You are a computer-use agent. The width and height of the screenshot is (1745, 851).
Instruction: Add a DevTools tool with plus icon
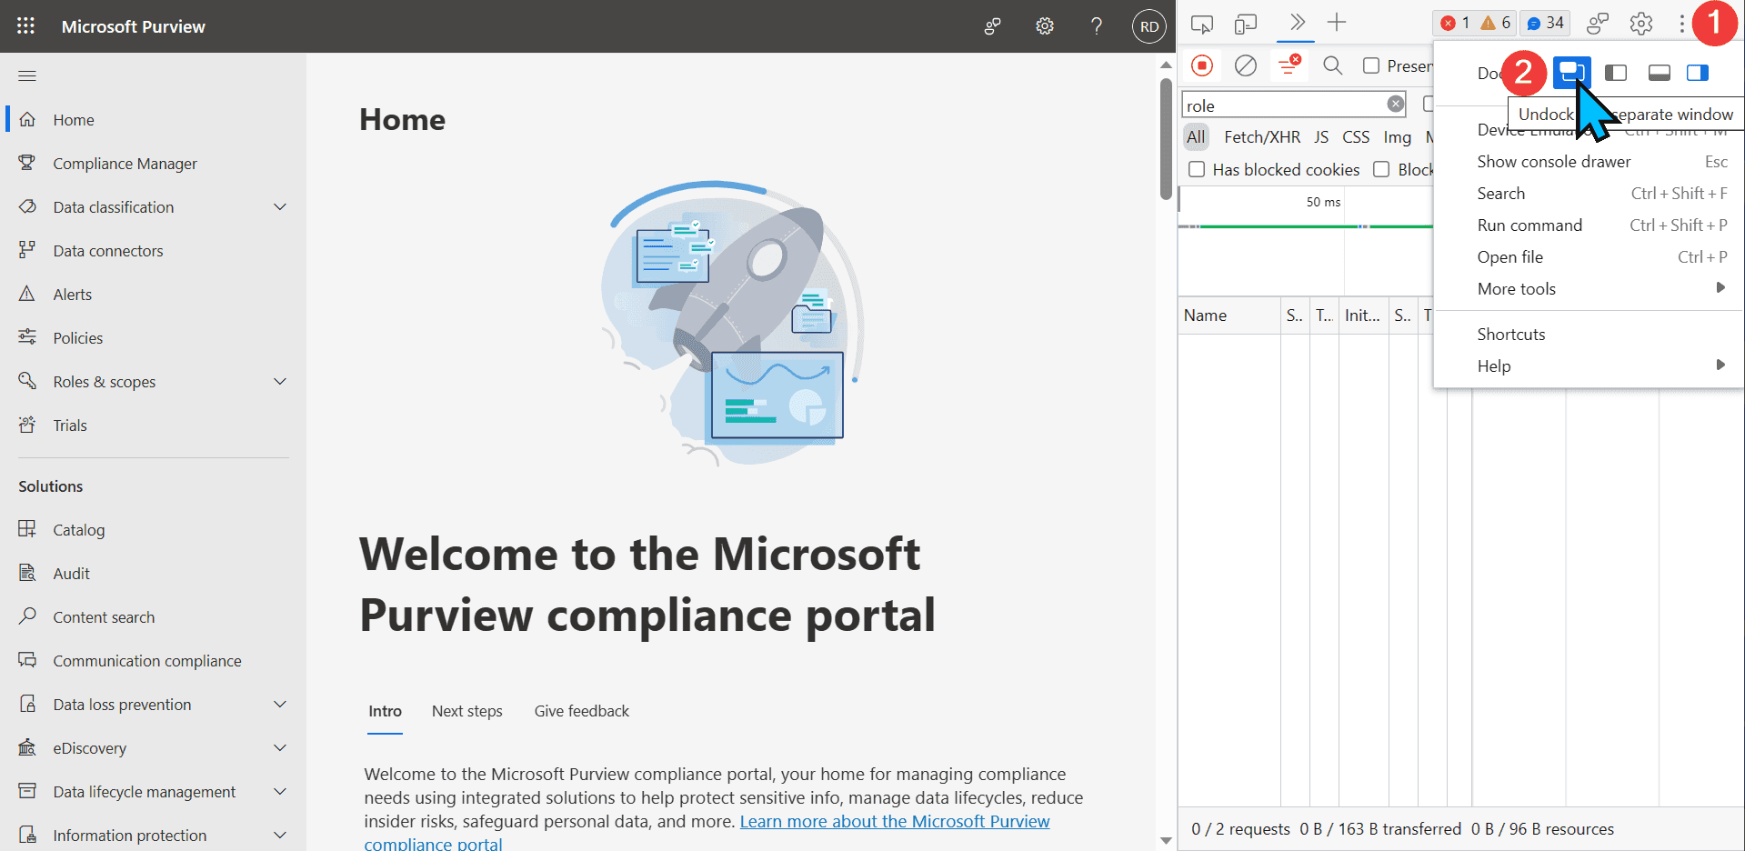pyautogui.click(x=1337, y=23)
